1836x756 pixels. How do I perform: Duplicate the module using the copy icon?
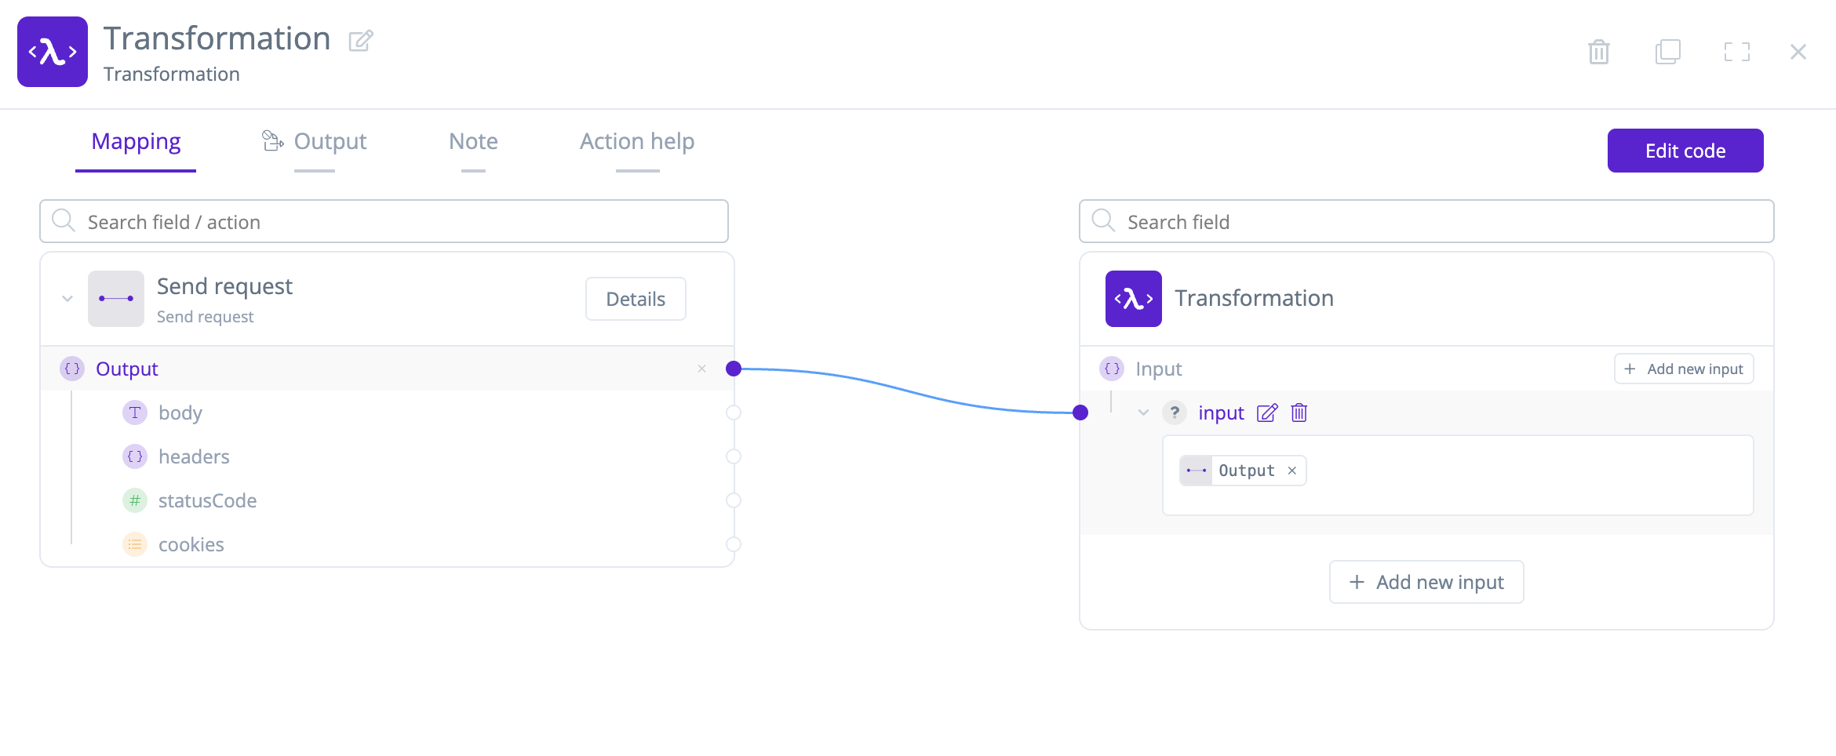(1667, 51)
